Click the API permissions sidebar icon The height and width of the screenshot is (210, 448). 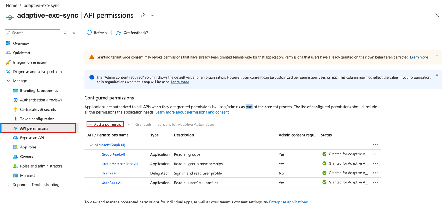click(x=15, y=128)
